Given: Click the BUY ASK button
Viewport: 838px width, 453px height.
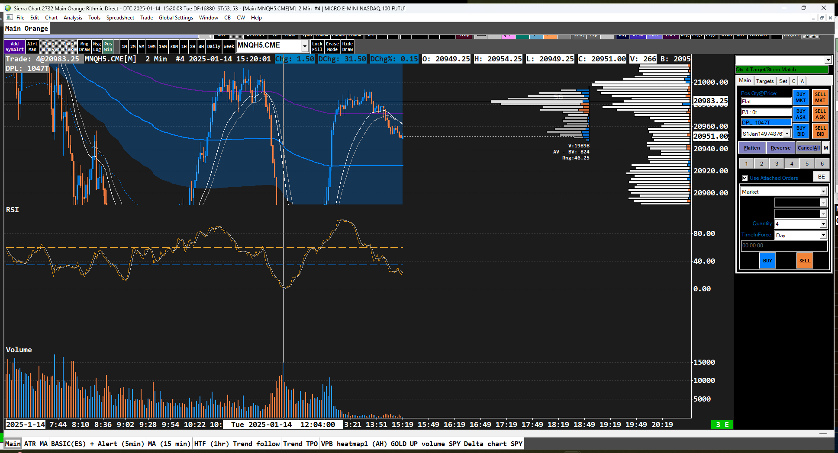Looking at the screenshot, I should tap(801, 114).
